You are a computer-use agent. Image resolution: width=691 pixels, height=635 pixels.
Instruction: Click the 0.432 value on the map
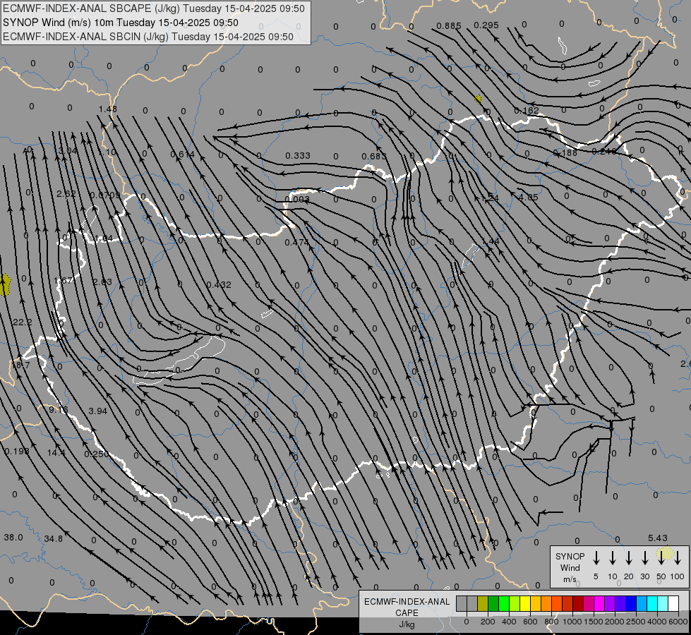coord(219,284)
